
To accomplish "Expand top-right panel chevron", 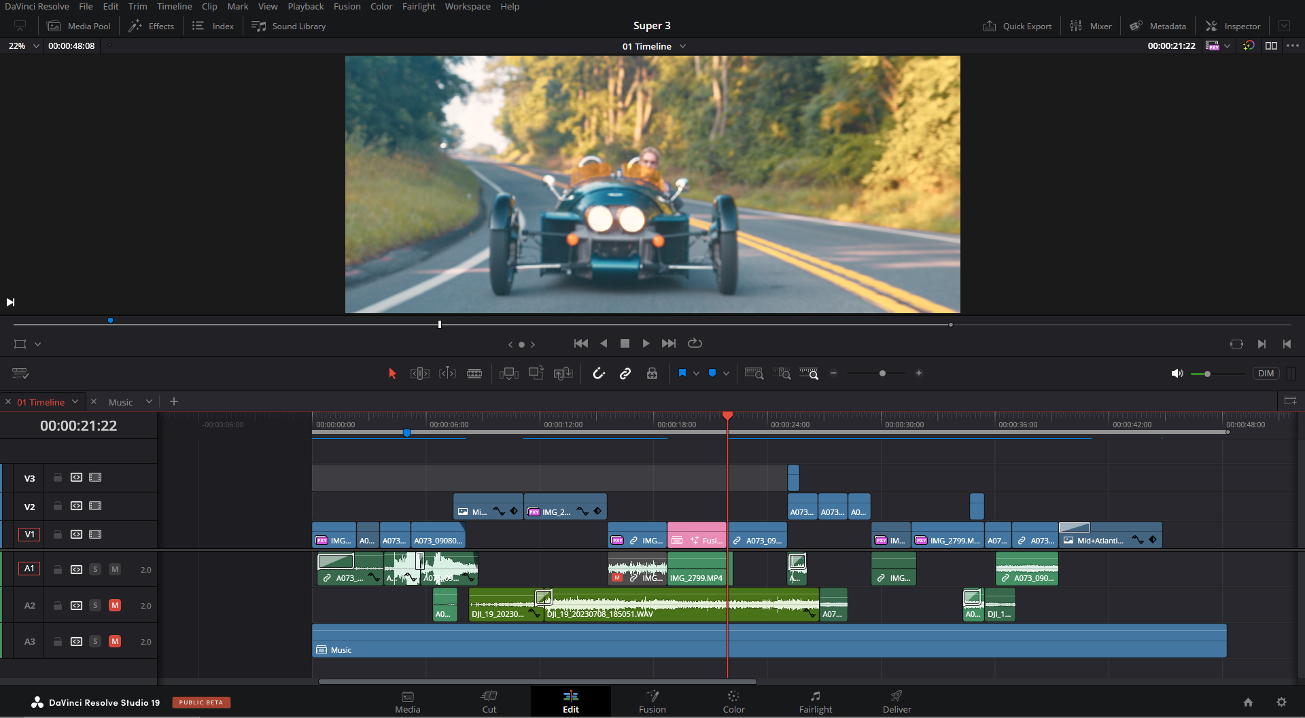I will [1284, 26].
